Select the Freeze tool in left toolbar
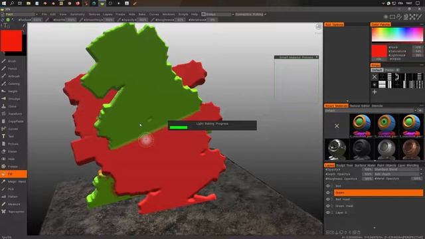 pos(13,167)
